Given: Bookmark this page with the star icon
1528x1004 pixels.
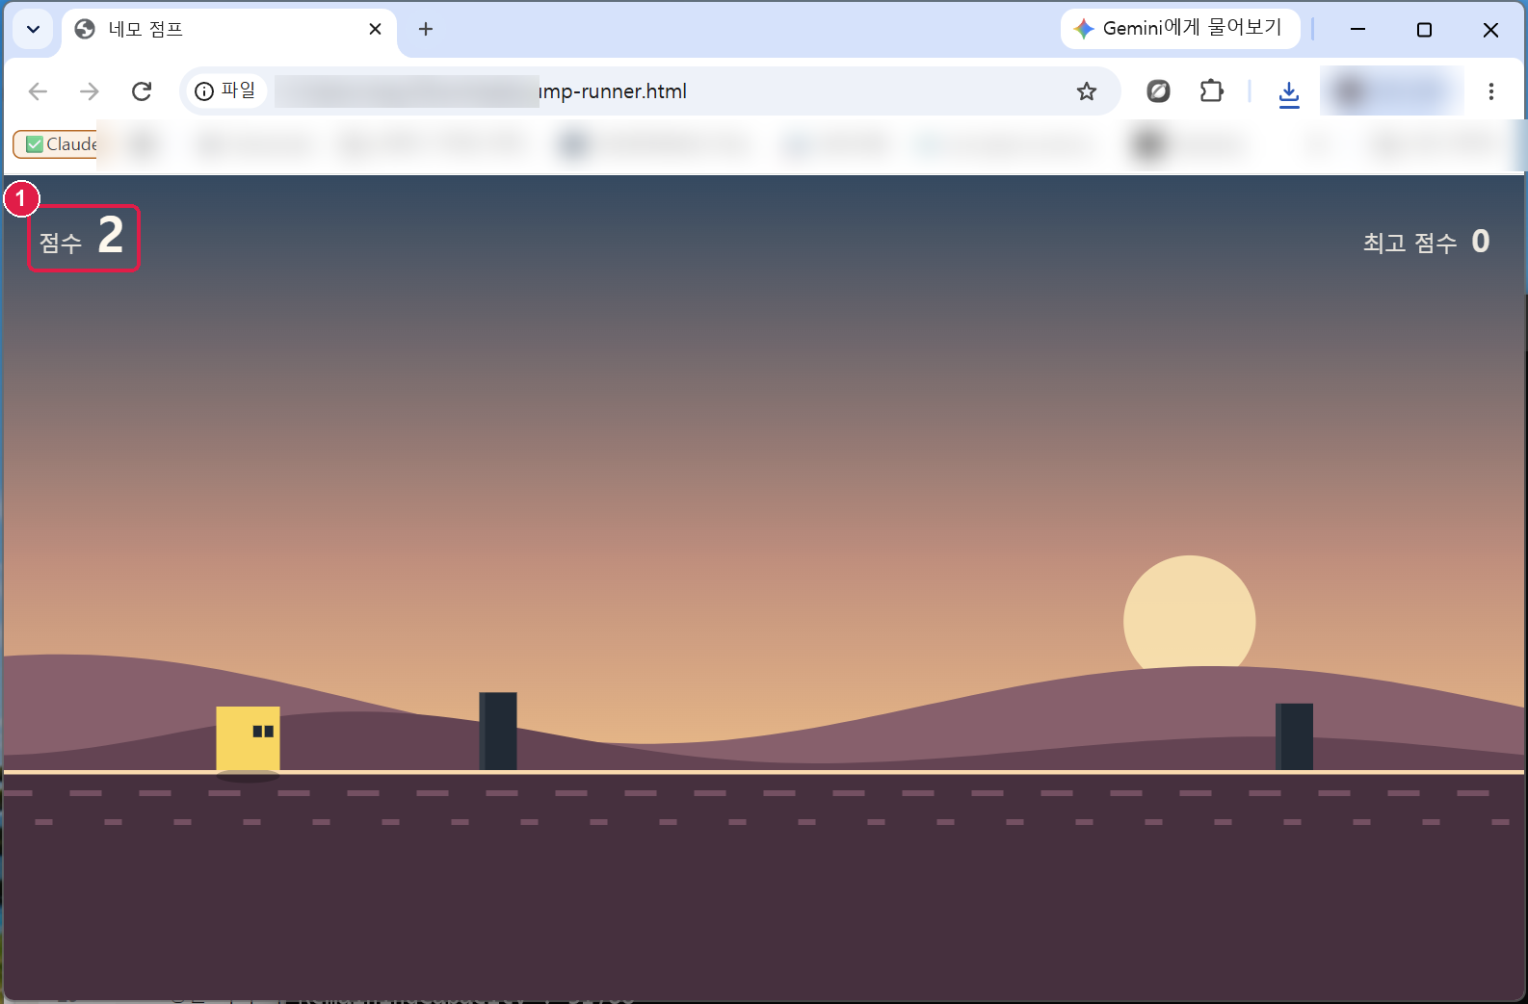Looking at the screenshot, I should (1087, 91).
